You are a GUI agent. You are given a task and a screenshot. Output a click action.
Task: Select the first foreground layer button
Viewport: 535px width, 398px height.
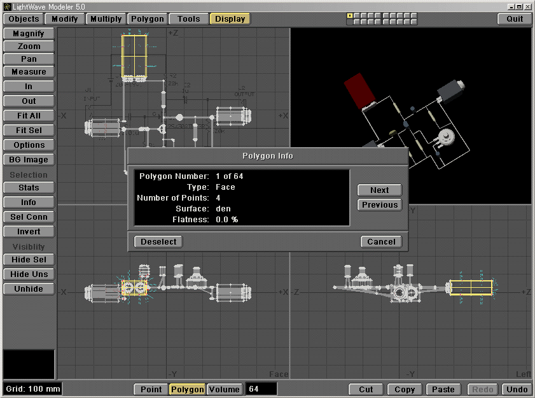click(349, 15)
